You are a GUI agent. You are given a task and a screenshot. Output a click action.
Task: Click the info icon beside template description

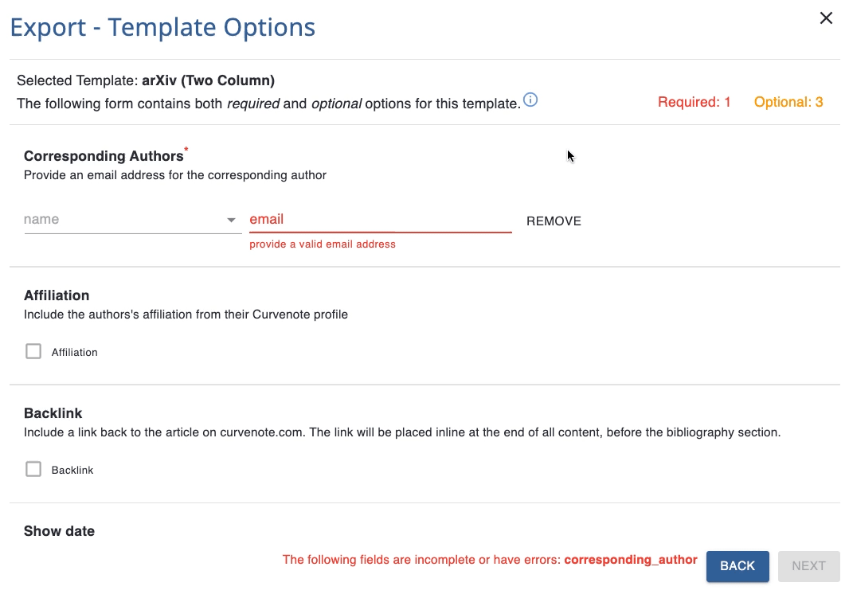[x=530, y=100]
